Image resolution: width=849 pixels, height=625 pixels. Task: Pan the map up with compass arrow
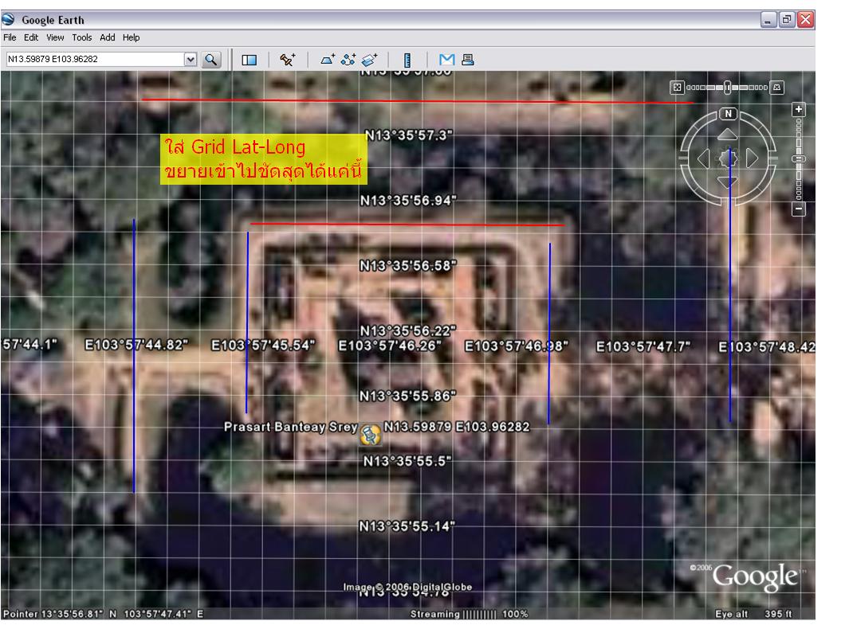click(x=728, y=135)
